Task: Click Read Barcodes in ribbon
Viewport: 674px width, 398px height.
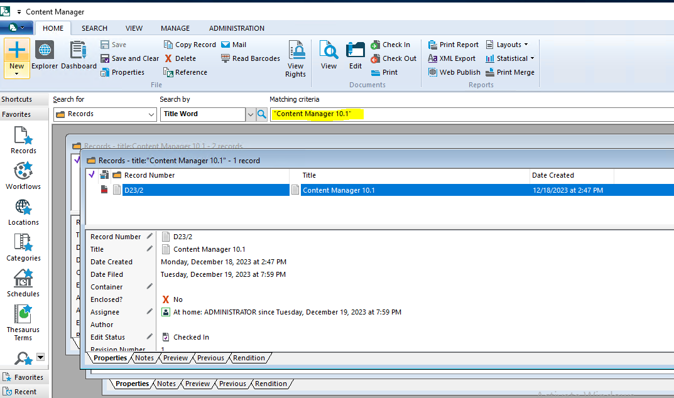Action: (250, 58)
